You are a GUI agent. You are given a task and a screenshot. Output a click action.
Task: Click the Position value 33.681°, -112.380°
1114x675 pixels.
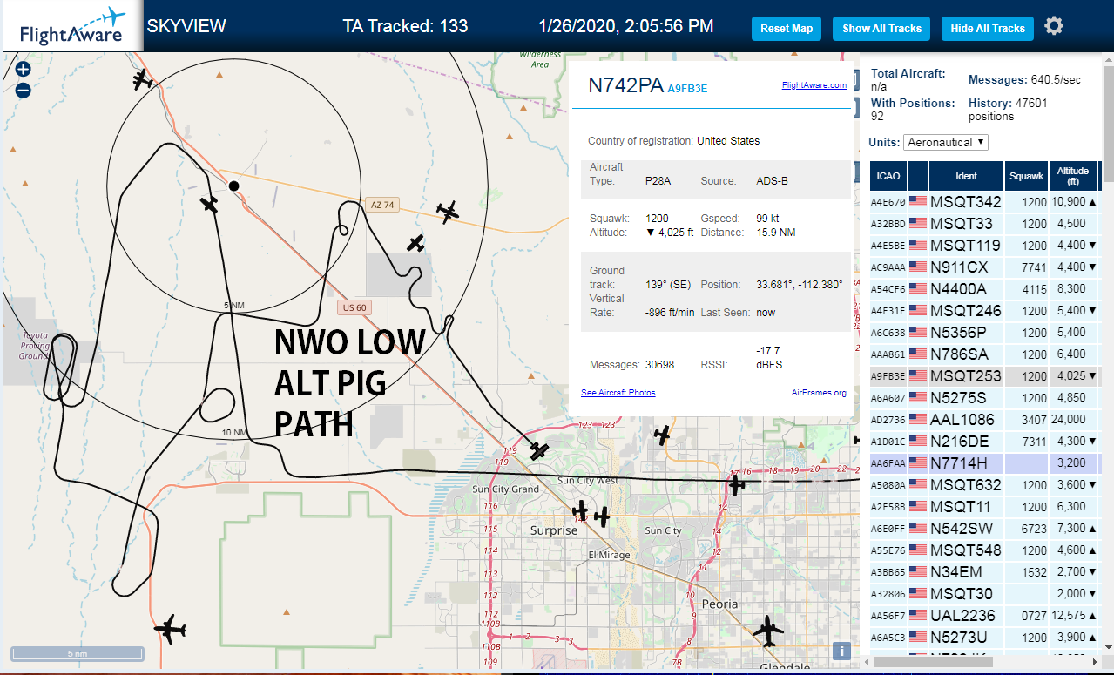tap(800, 285)
